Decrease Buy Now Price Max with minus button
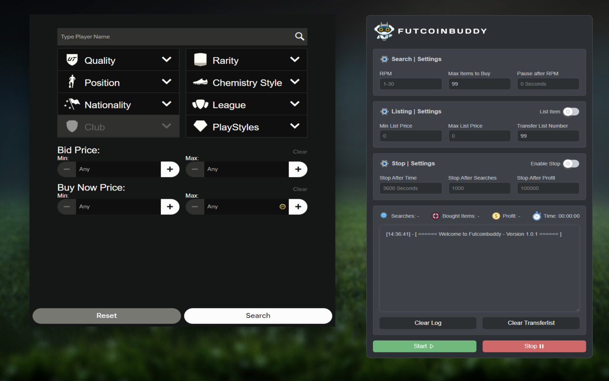Viewport: 609px width, 381px height. click(x=195, y=207)
